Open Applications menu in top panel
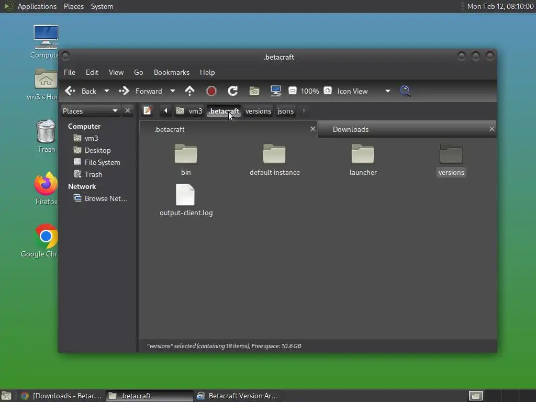The image size is (536, 402). click(37, 6)
